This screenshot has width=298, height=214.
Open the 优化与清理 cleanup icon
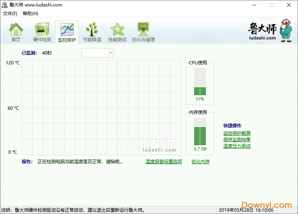click(x=143, y=30)
